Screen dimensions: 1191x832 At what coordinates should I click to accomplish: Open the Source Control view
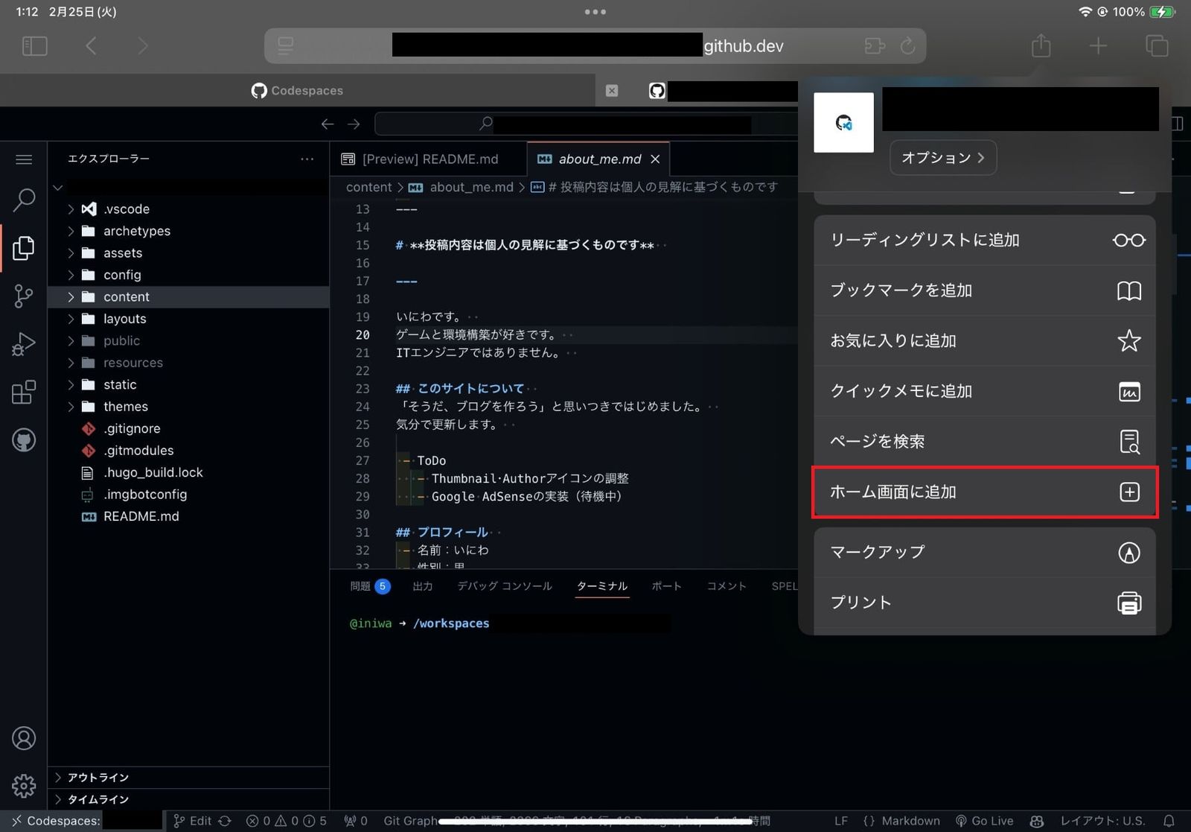coord(25,296)
